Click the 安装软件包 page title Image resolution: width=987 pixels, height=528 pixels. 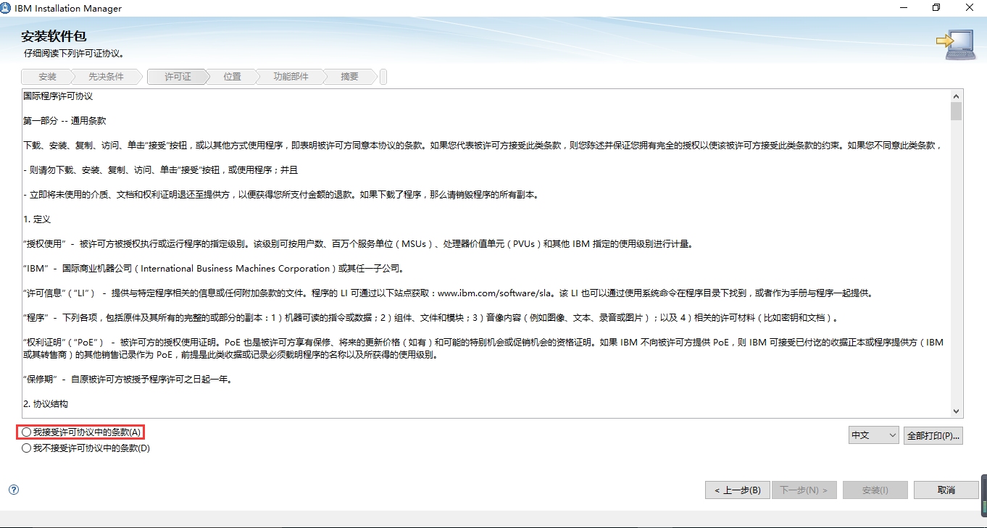54,37
